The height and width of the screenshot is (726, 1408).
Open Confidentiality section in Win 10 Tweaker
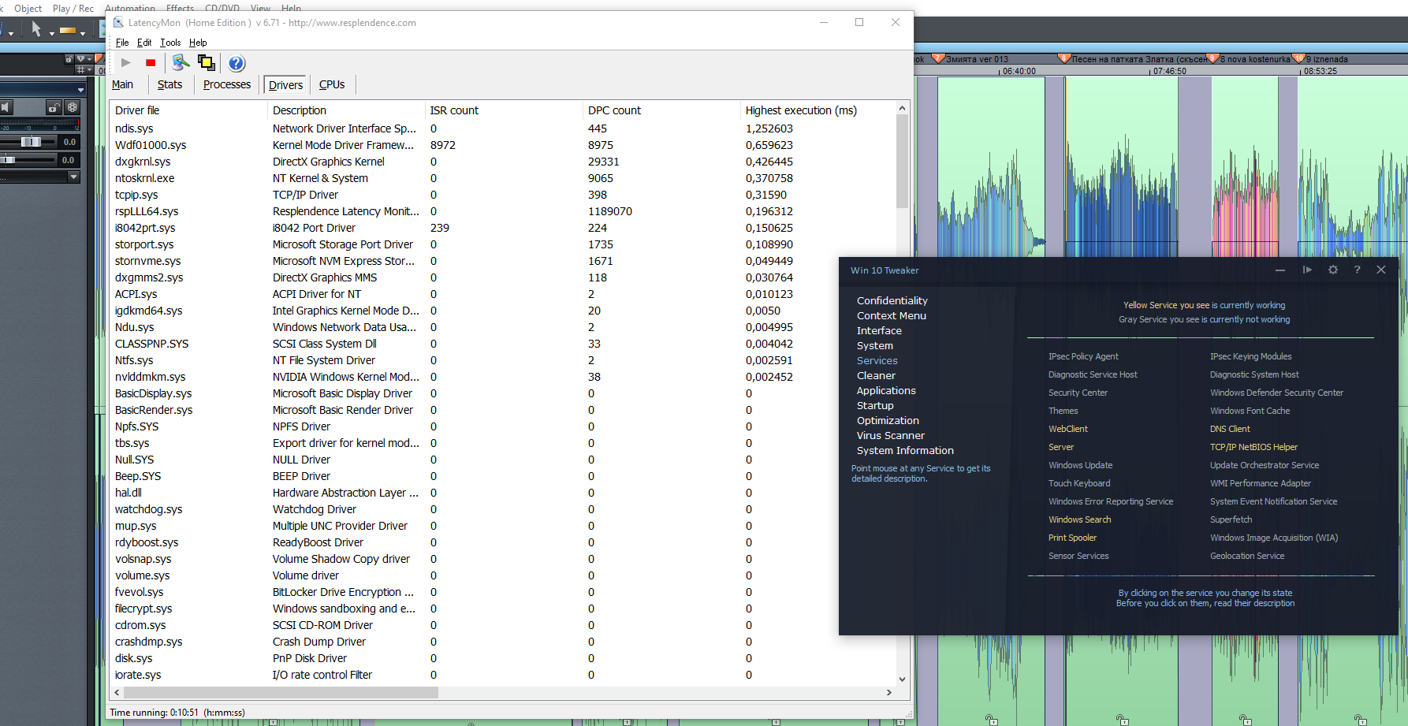892,300
